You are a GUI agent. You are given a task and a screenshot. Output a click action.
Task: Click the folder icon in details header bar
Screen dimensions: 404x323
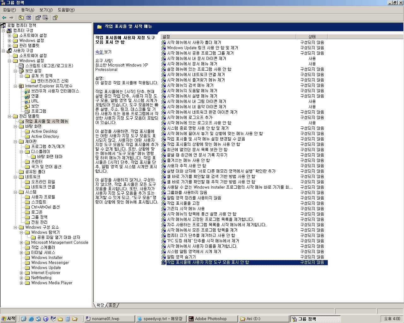[x=99, y=27]
